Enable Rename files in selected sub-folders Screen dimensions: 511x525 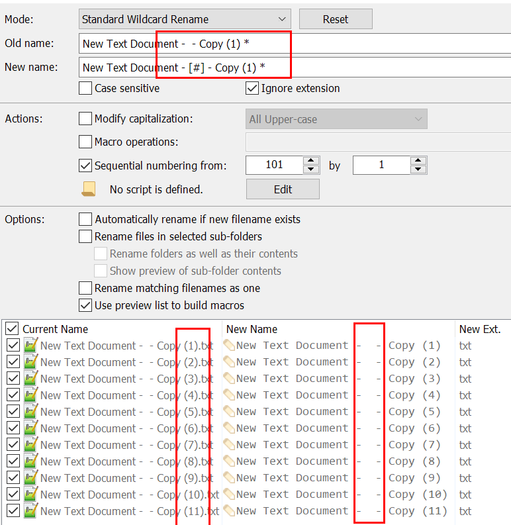(85, 236)
